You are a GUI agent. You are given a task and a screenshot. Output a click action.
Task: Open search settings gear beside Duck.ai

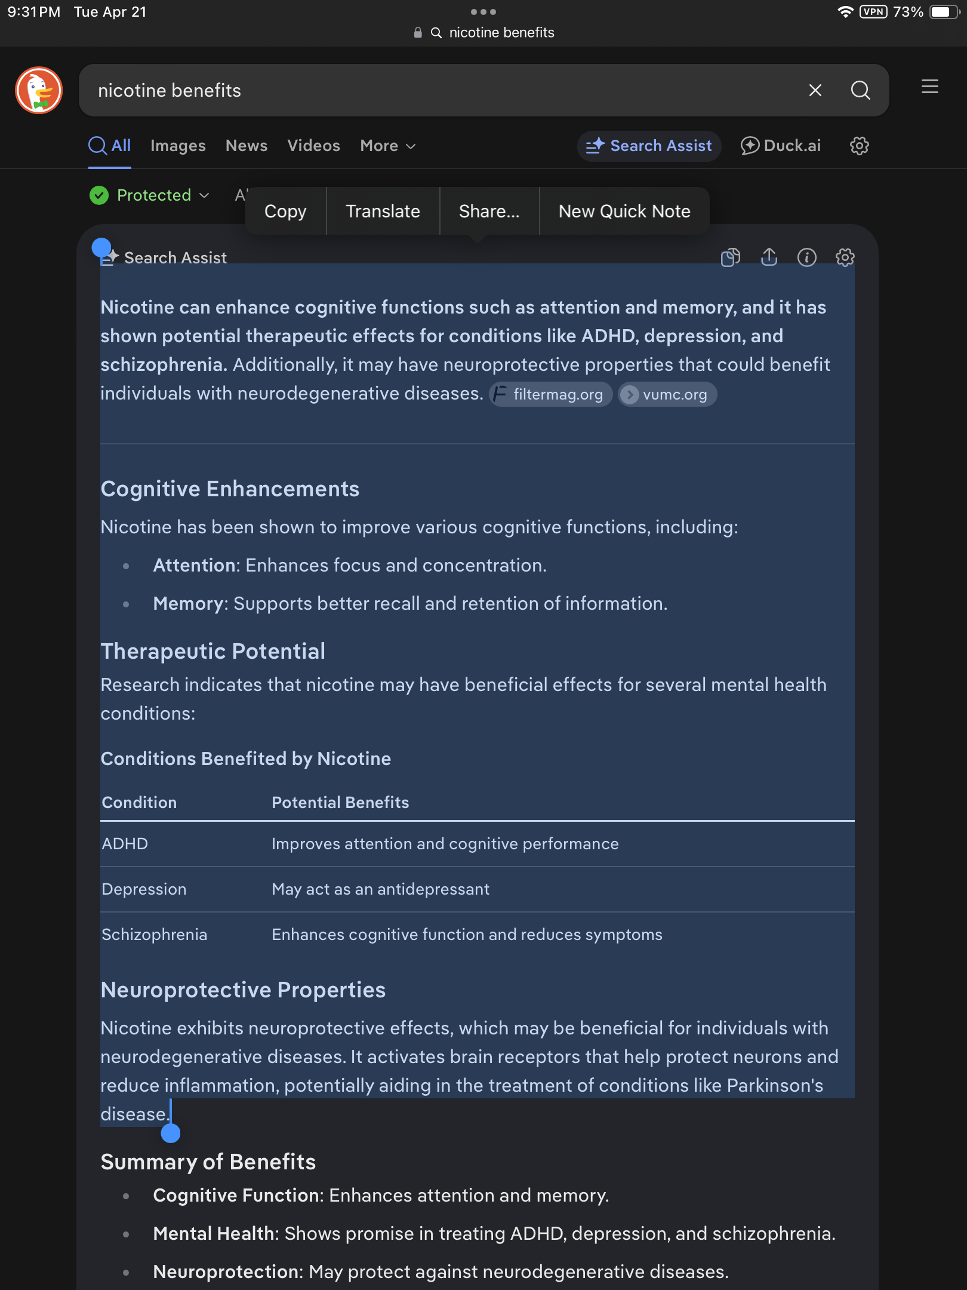859,146
